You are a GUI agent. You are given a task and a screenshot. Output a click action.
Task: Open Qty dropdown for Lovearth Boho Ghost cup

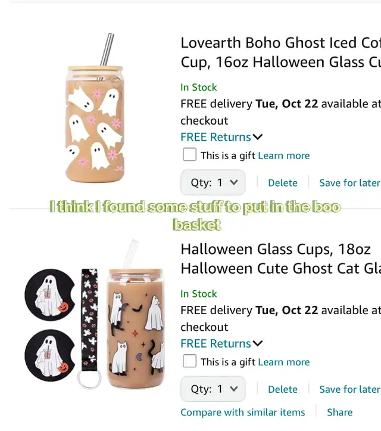click(213, 182)
